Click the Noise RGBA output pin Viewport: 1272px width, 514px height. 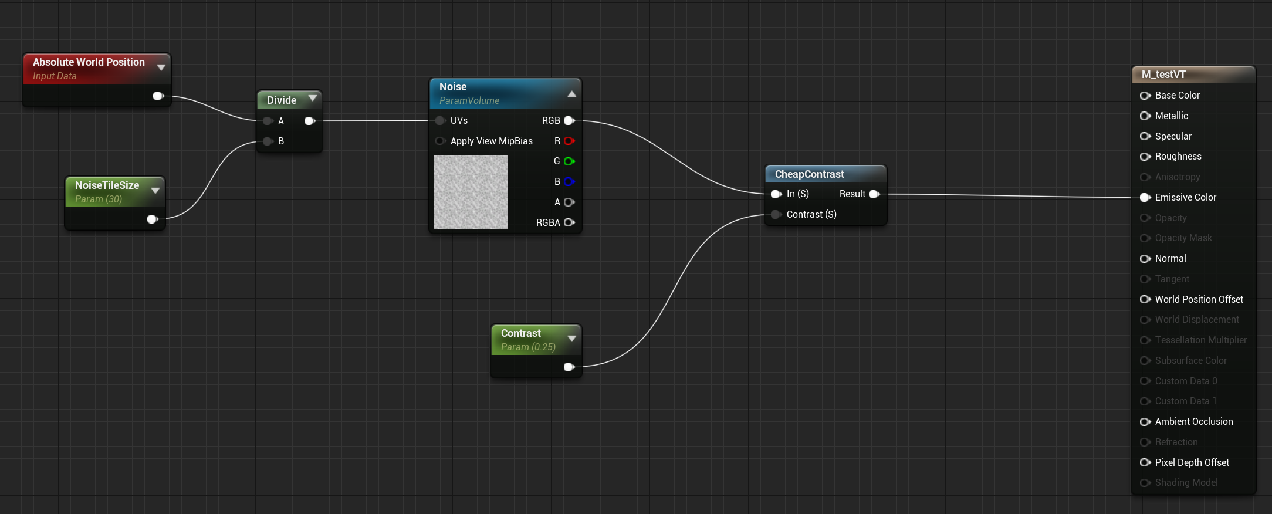click(x=569, y=222)
